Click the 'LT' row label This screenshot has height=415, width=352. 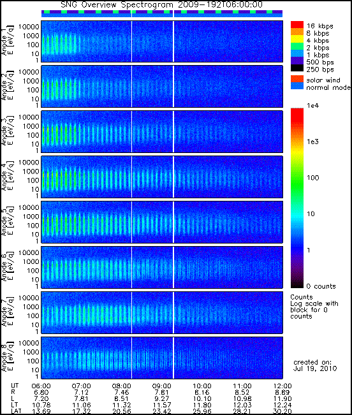pos(14,405)
